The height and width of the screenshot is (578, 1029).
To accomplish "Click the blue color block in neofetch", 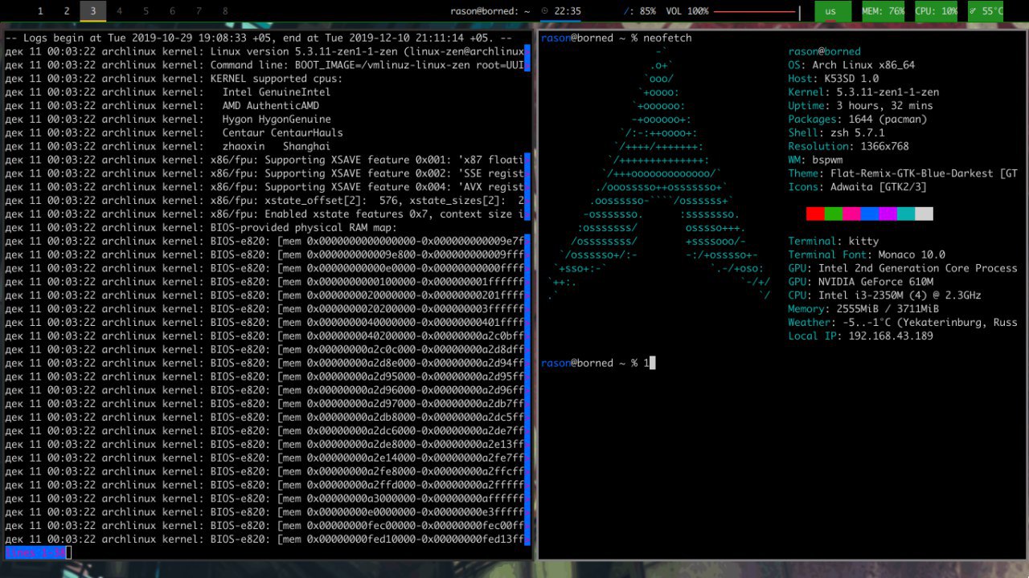I will point(870,214).
